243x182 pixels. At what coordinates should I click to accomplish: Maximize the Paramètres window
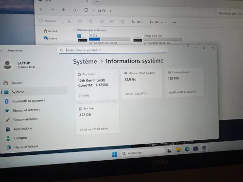tap(204, 48)
